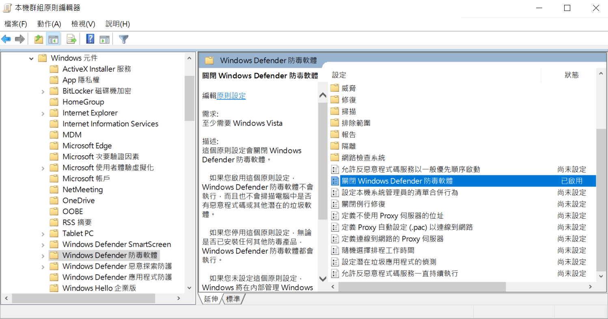
Task: Select the OOBE tree item
Action: coord(73,211)
